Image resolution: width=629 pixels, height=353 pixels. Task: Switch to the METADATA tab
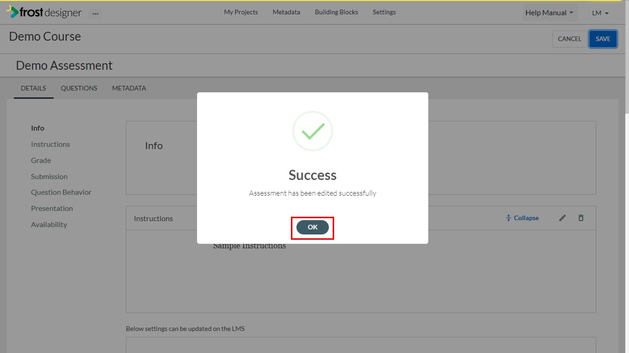coord(129,88)
